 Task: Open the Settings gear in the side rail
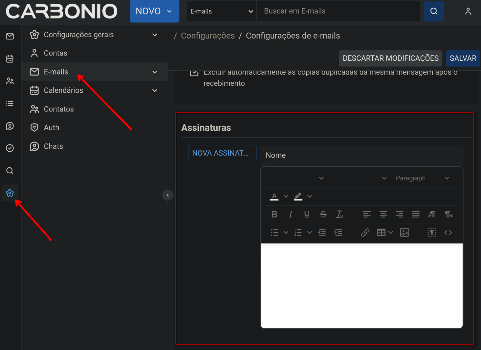10,193
